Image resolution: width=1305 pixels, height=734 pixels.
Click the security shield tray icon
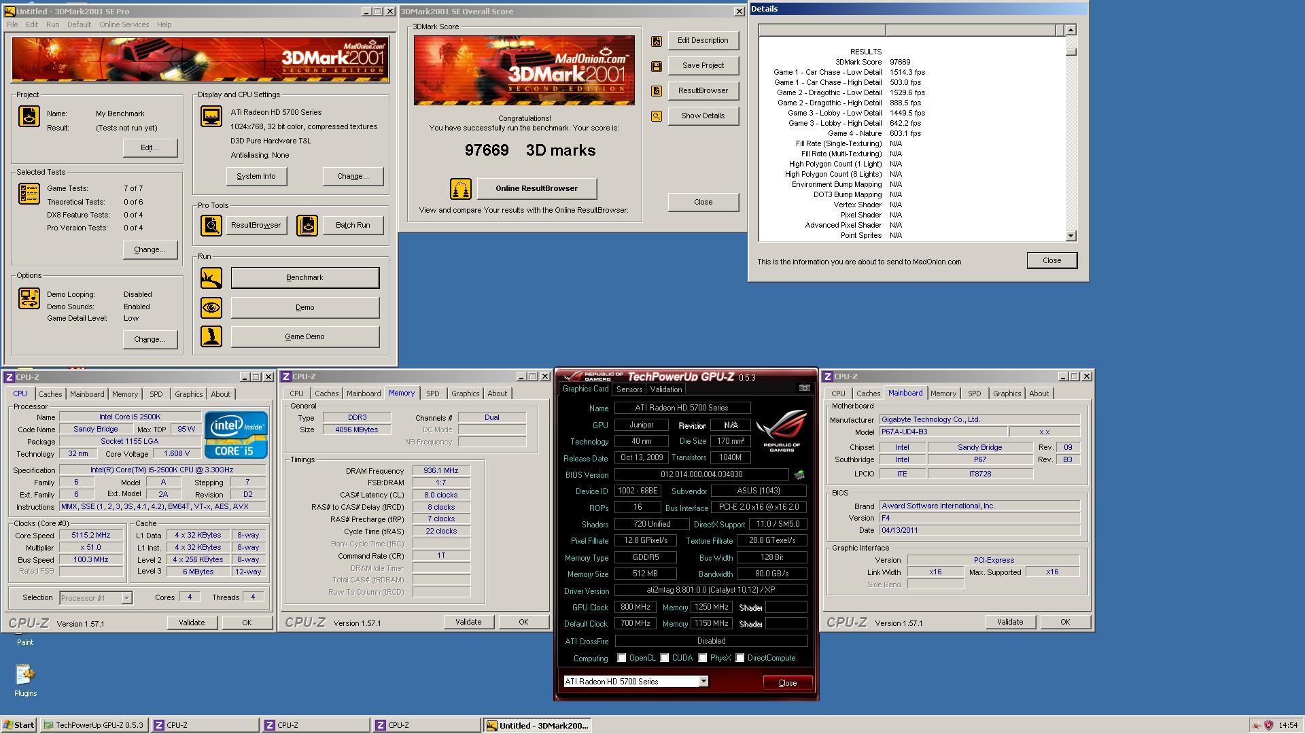click(x=1268, y=725)
